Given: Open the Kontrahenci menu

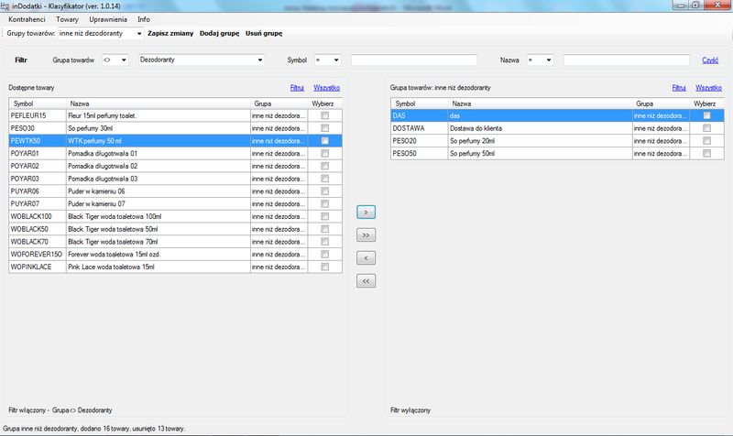Looking at the screenshot, I should pyautogui.click(x=27, y=19).
